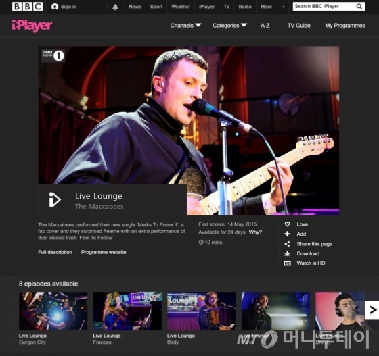The image size is (379, 356).
Task: Click the Sign in avatar icon
Action: pos(55,7)
